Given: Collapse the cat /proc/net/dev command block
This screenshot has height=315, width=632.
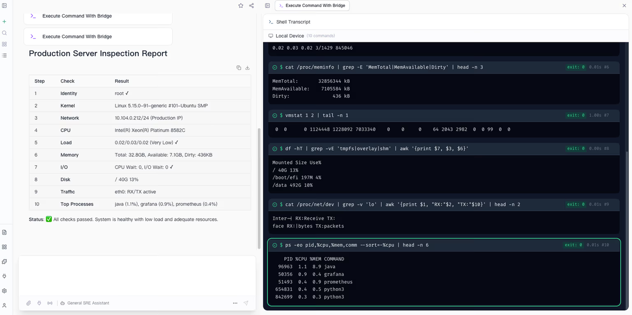Looking at the screenshot, I should coord(444,204).
